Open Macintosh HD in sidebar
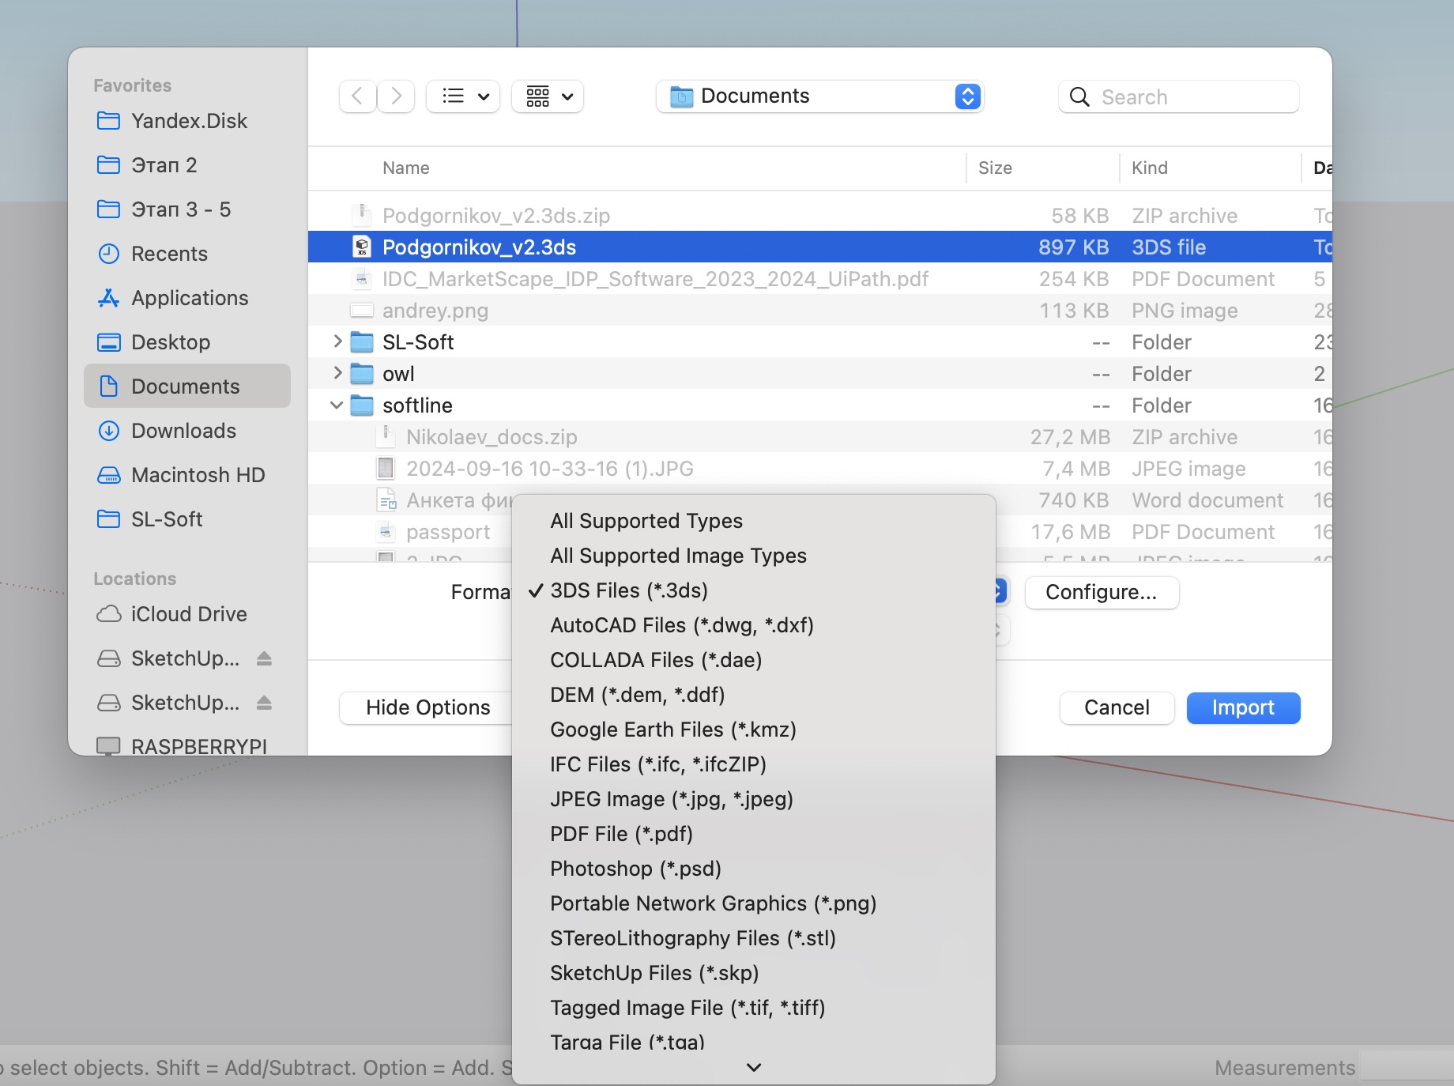The image size is (1454, 1086). tap(198, 475)
